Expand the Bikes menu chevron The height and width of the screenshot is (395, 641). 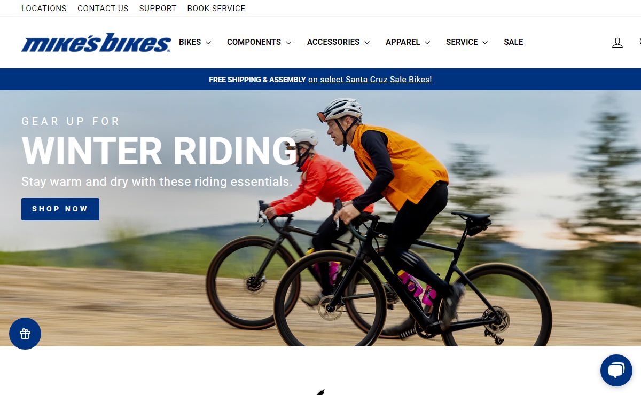208,43
